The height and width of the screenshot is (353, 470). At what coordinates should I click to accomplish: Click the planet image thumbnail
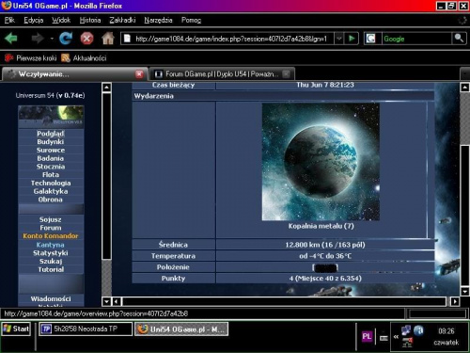[x=321, y=162]
